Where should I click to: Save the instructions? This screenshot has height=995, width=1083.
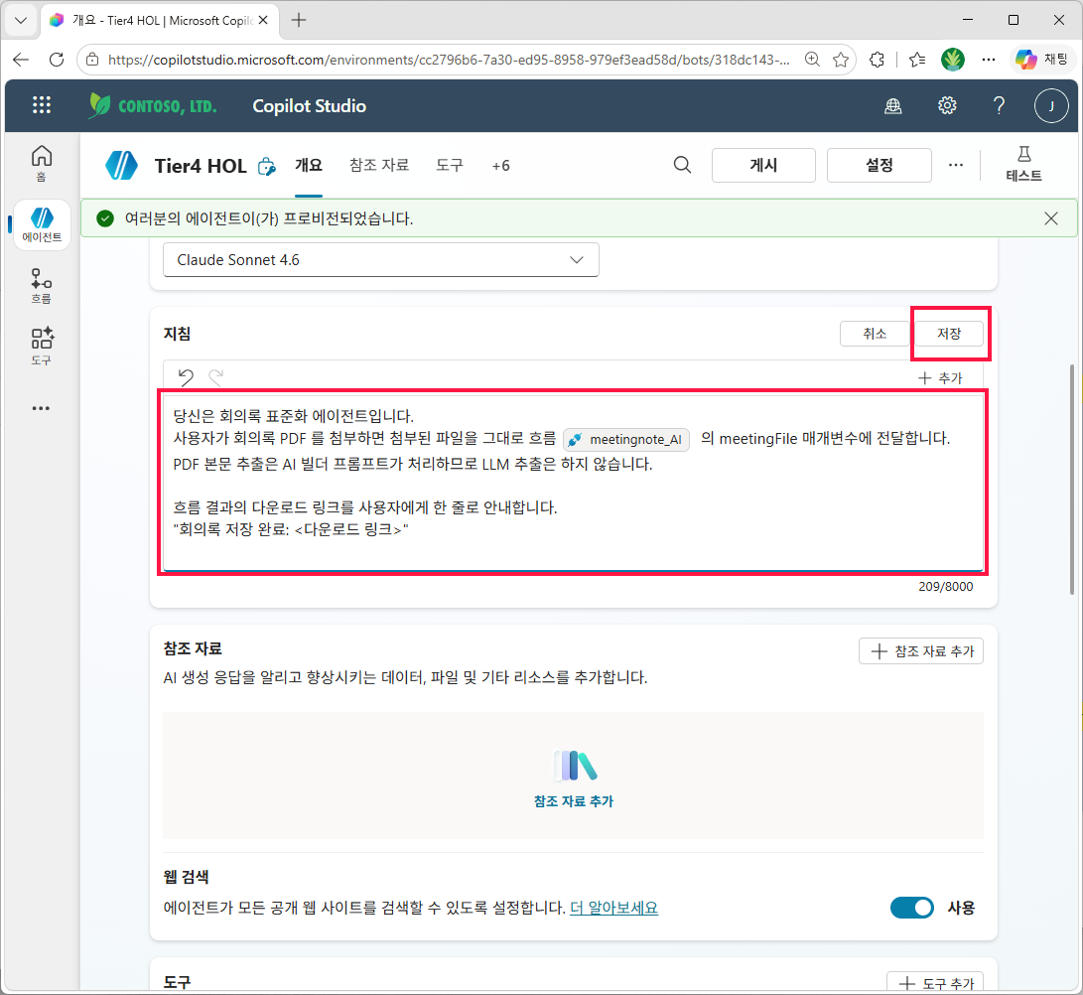pos(948,334)
